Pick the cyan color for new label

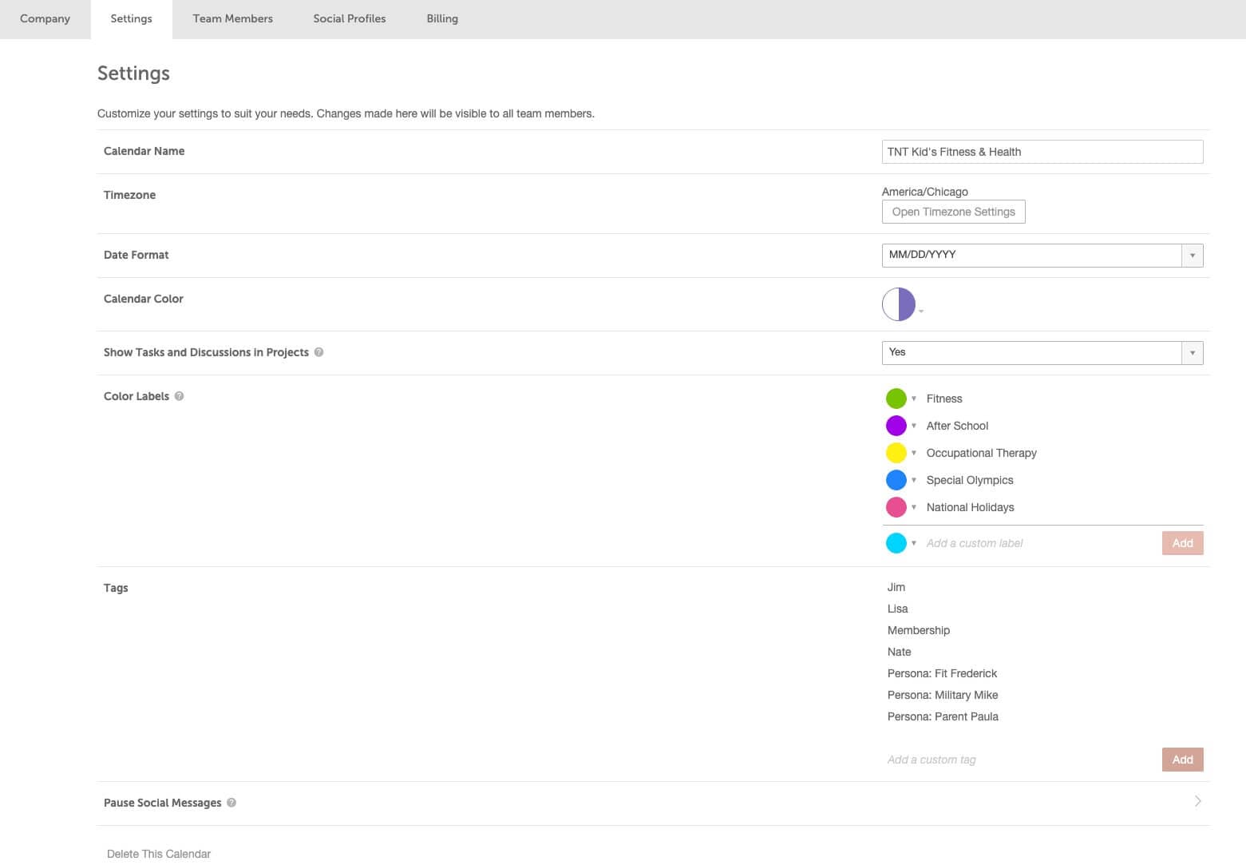tap(896, 543)
